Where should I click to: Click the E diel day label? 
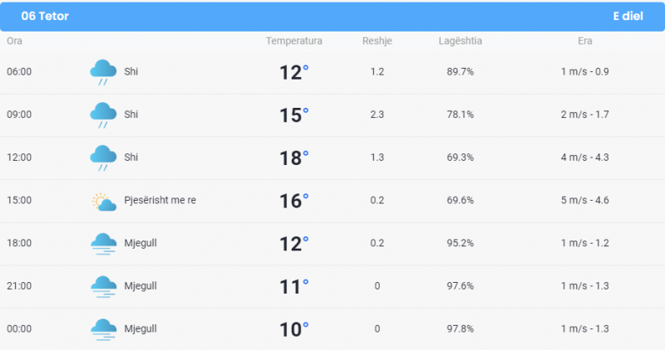628,16
